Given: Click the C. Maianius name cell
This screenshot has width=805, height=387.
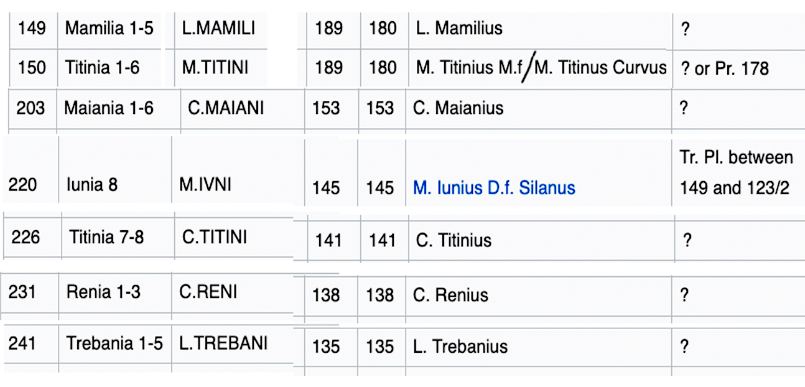Looking at the screenshot, I should 458,108.
